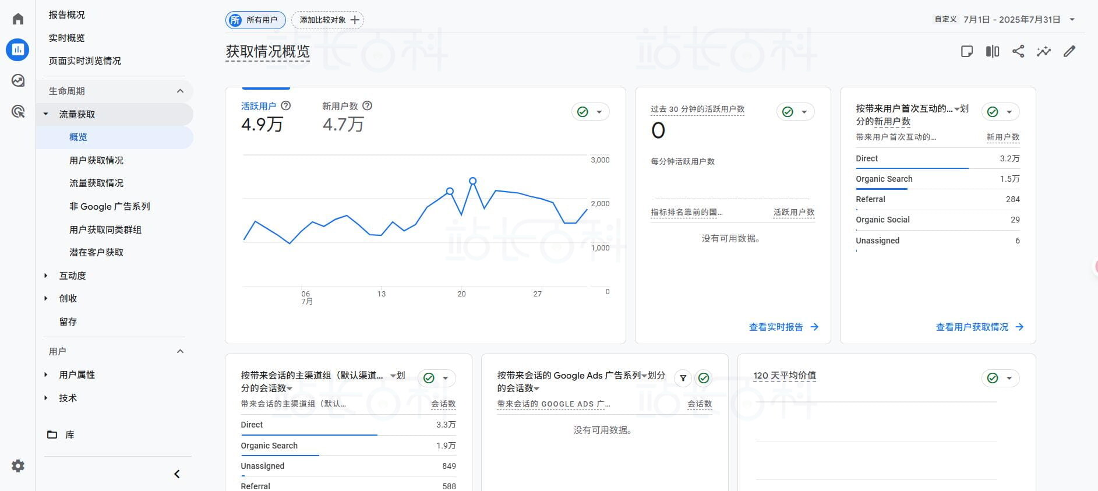Open 页面实时浏览情况 in the sidebar

(x=84, y=61)
